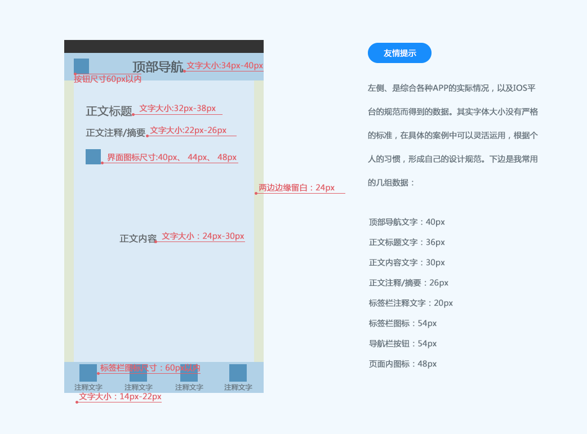The height and width of the screenshot is (434, 587).
Task: Toggle selection of the second 注释文字 label
Action: tap(138, 387)
